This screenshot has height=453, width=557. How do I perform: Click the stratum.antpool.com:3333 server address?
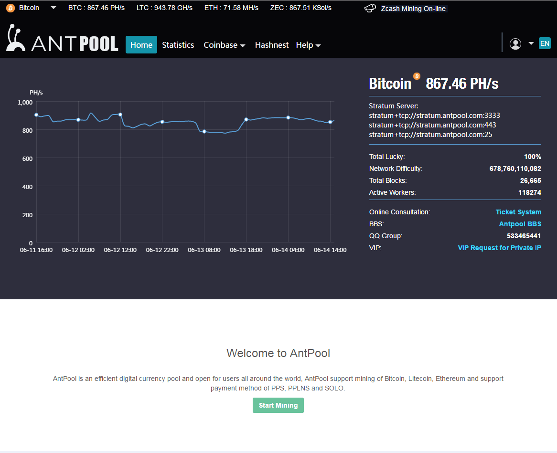pyautogui.click(x=434, y=116)
